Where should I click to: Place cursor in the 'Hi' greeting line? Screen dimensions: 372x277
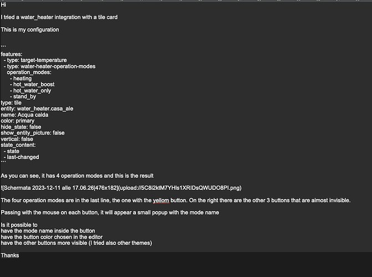[x=3, y=5]
